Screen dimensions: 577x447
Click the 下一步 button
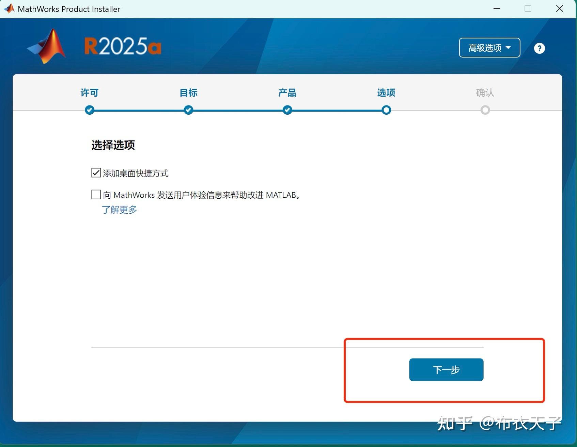click(446, 370)
